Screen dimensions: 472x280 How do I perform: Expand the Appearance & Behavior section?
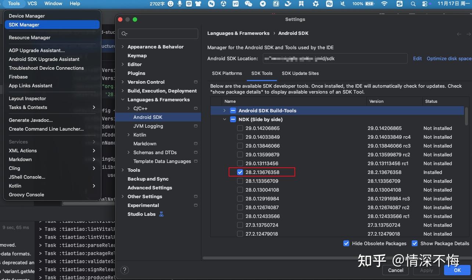click(123, 47)
